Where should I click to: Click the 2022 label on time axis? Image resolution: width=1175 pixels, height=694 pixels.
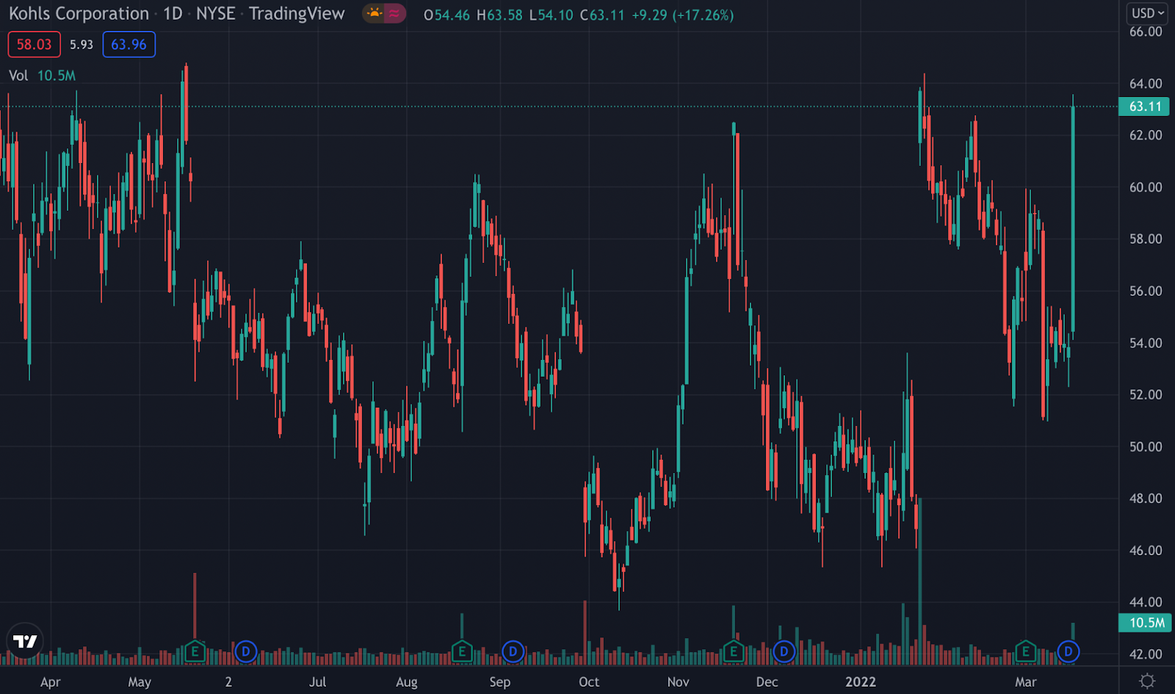point(861,682)
